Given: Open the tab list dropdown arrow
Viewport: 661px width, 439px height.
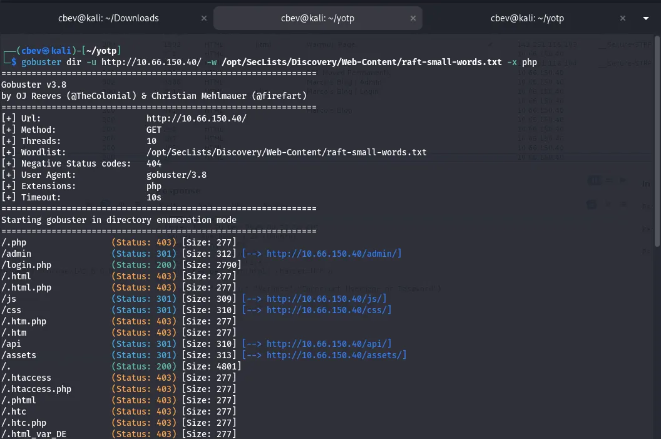Looking at the screenshot, I should coord(646,18).
